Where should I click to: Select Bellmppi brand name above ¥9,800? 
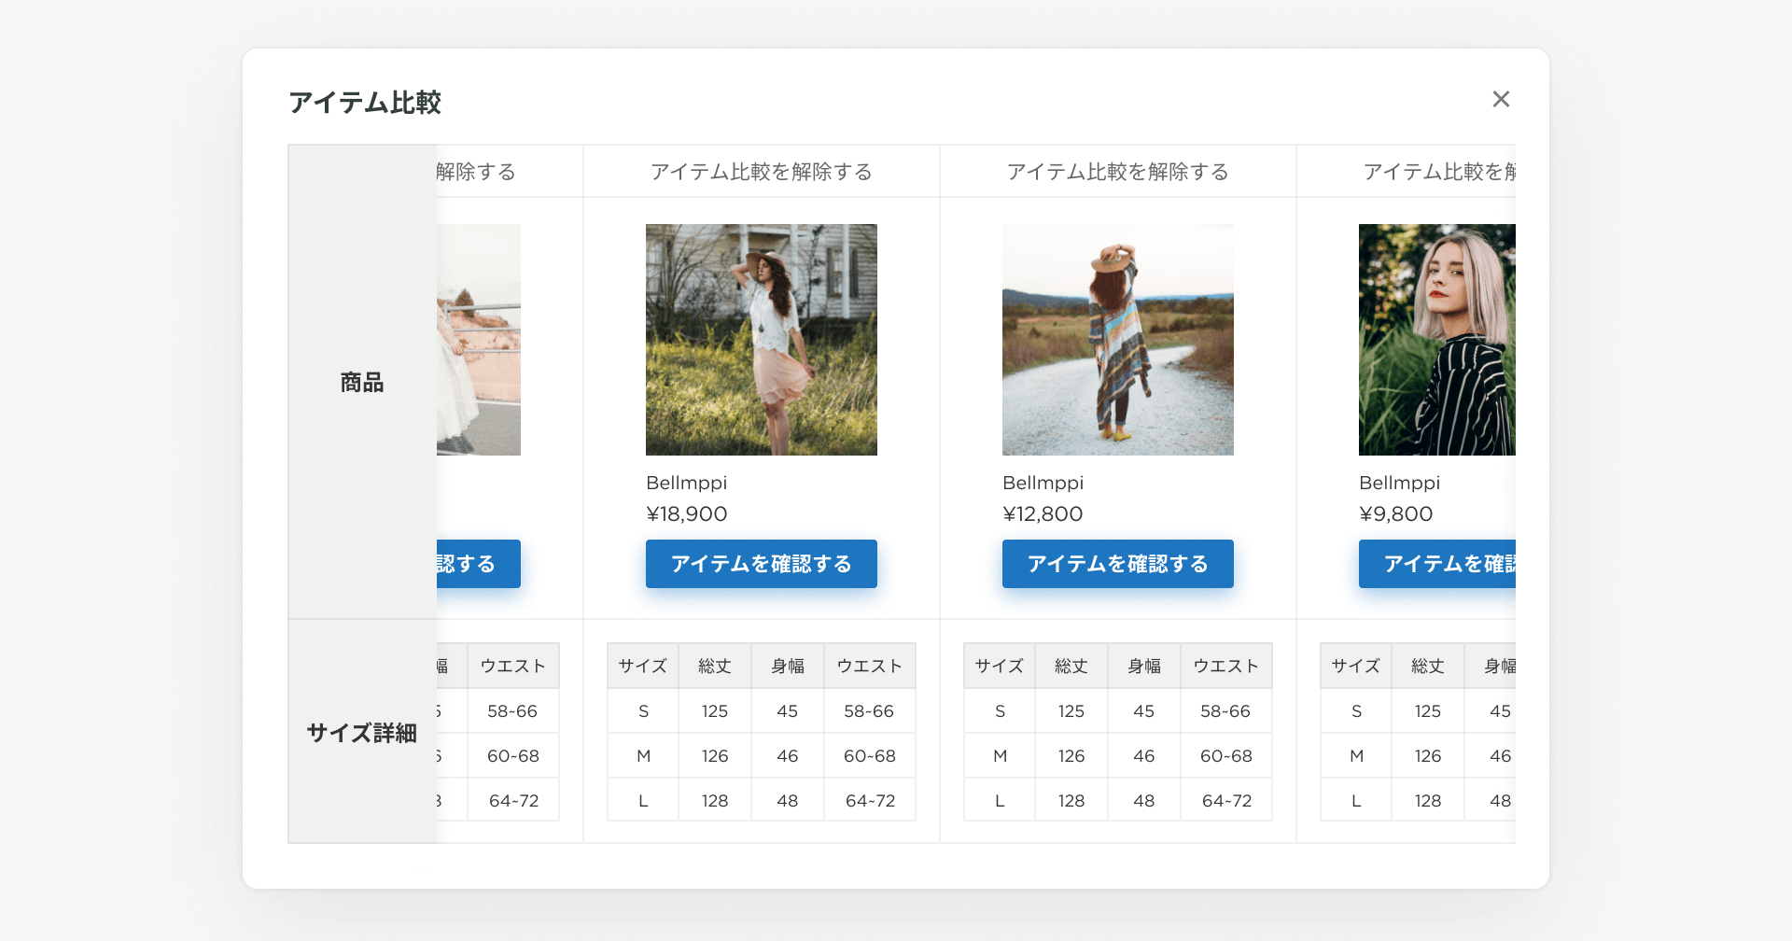click(1399, 483)
